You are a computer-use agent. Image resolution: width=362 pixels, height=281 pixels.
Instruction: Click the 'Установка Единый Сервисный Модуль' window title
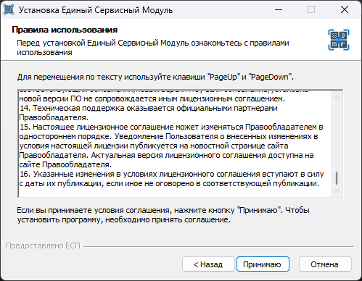(x=96, y=10)
